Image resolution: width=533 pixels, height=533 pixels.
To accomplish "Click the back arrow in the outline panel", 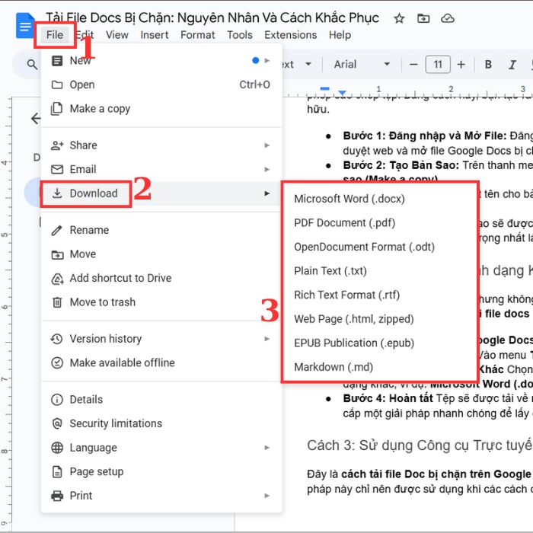I will click(36, 118).
